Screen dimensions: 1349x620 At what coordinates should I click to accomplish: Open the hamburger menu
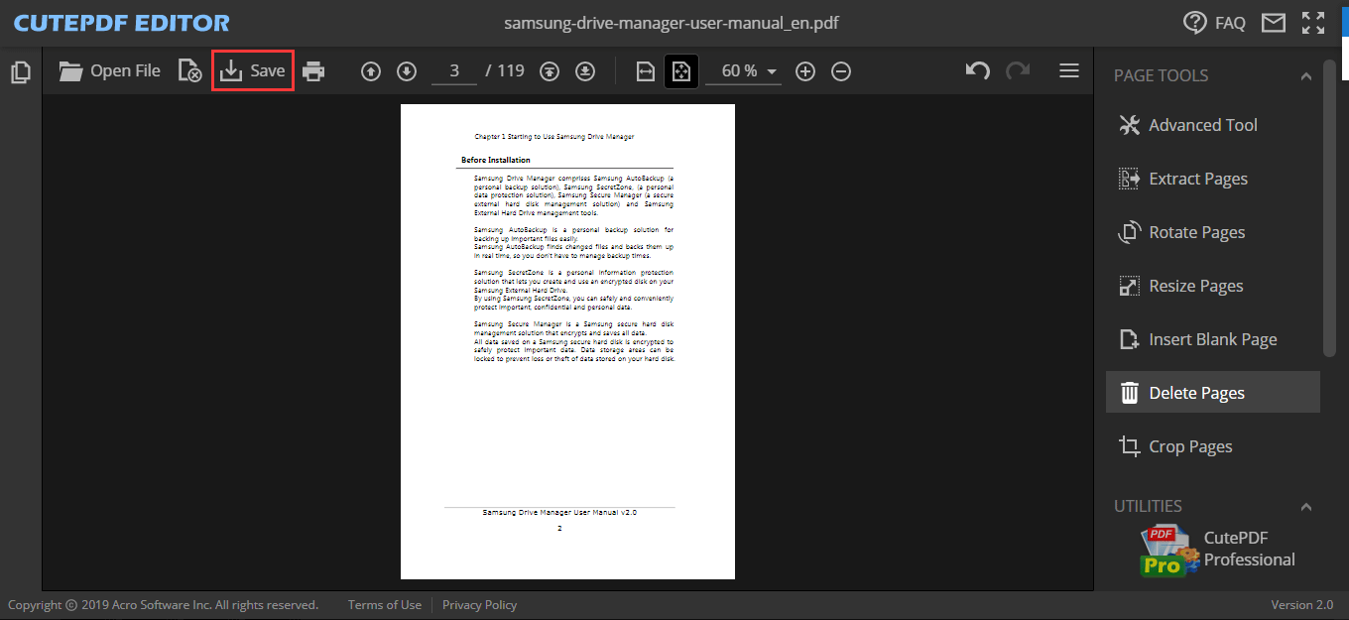[1069, 70]
